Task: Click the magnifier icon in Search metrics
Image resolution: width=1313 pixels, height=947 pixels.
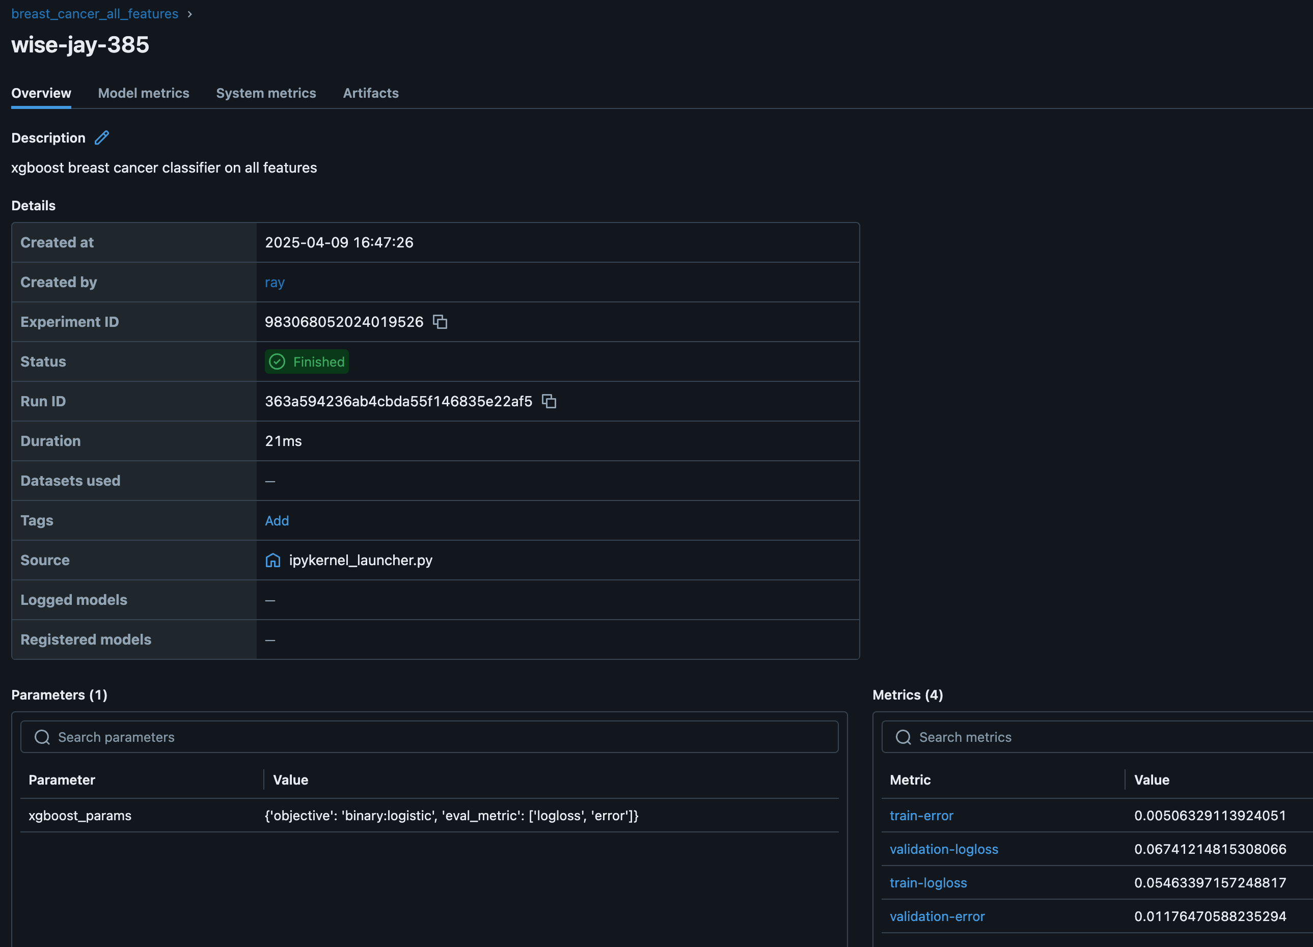Action: click(903, 737)
